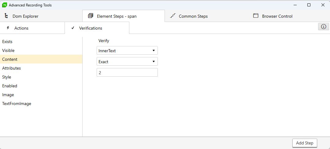Select the Attributes verification
This screenshot has width=330, height=149.
coord(41,68)
